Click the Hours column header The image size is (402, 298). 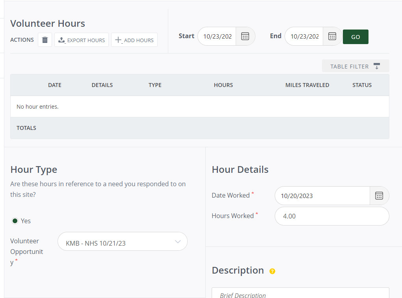coord(223,85)
